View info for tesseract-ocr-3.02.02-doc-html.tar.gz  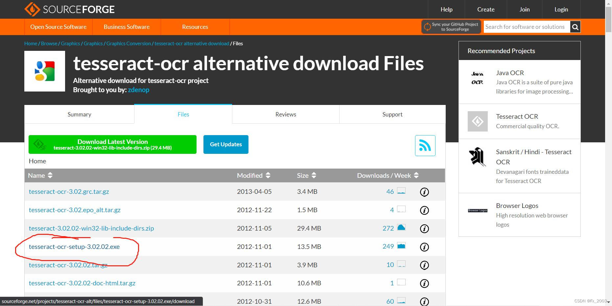point(424,283)
